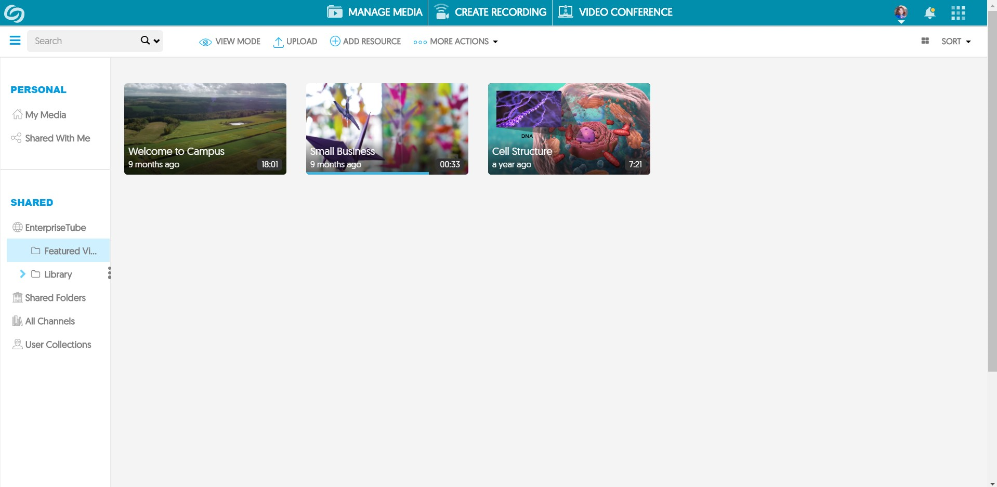Image resolution: width=997 pixels, height=487 pixels.
Task: Click the 7:21 duration label
Action: point(635,164)
